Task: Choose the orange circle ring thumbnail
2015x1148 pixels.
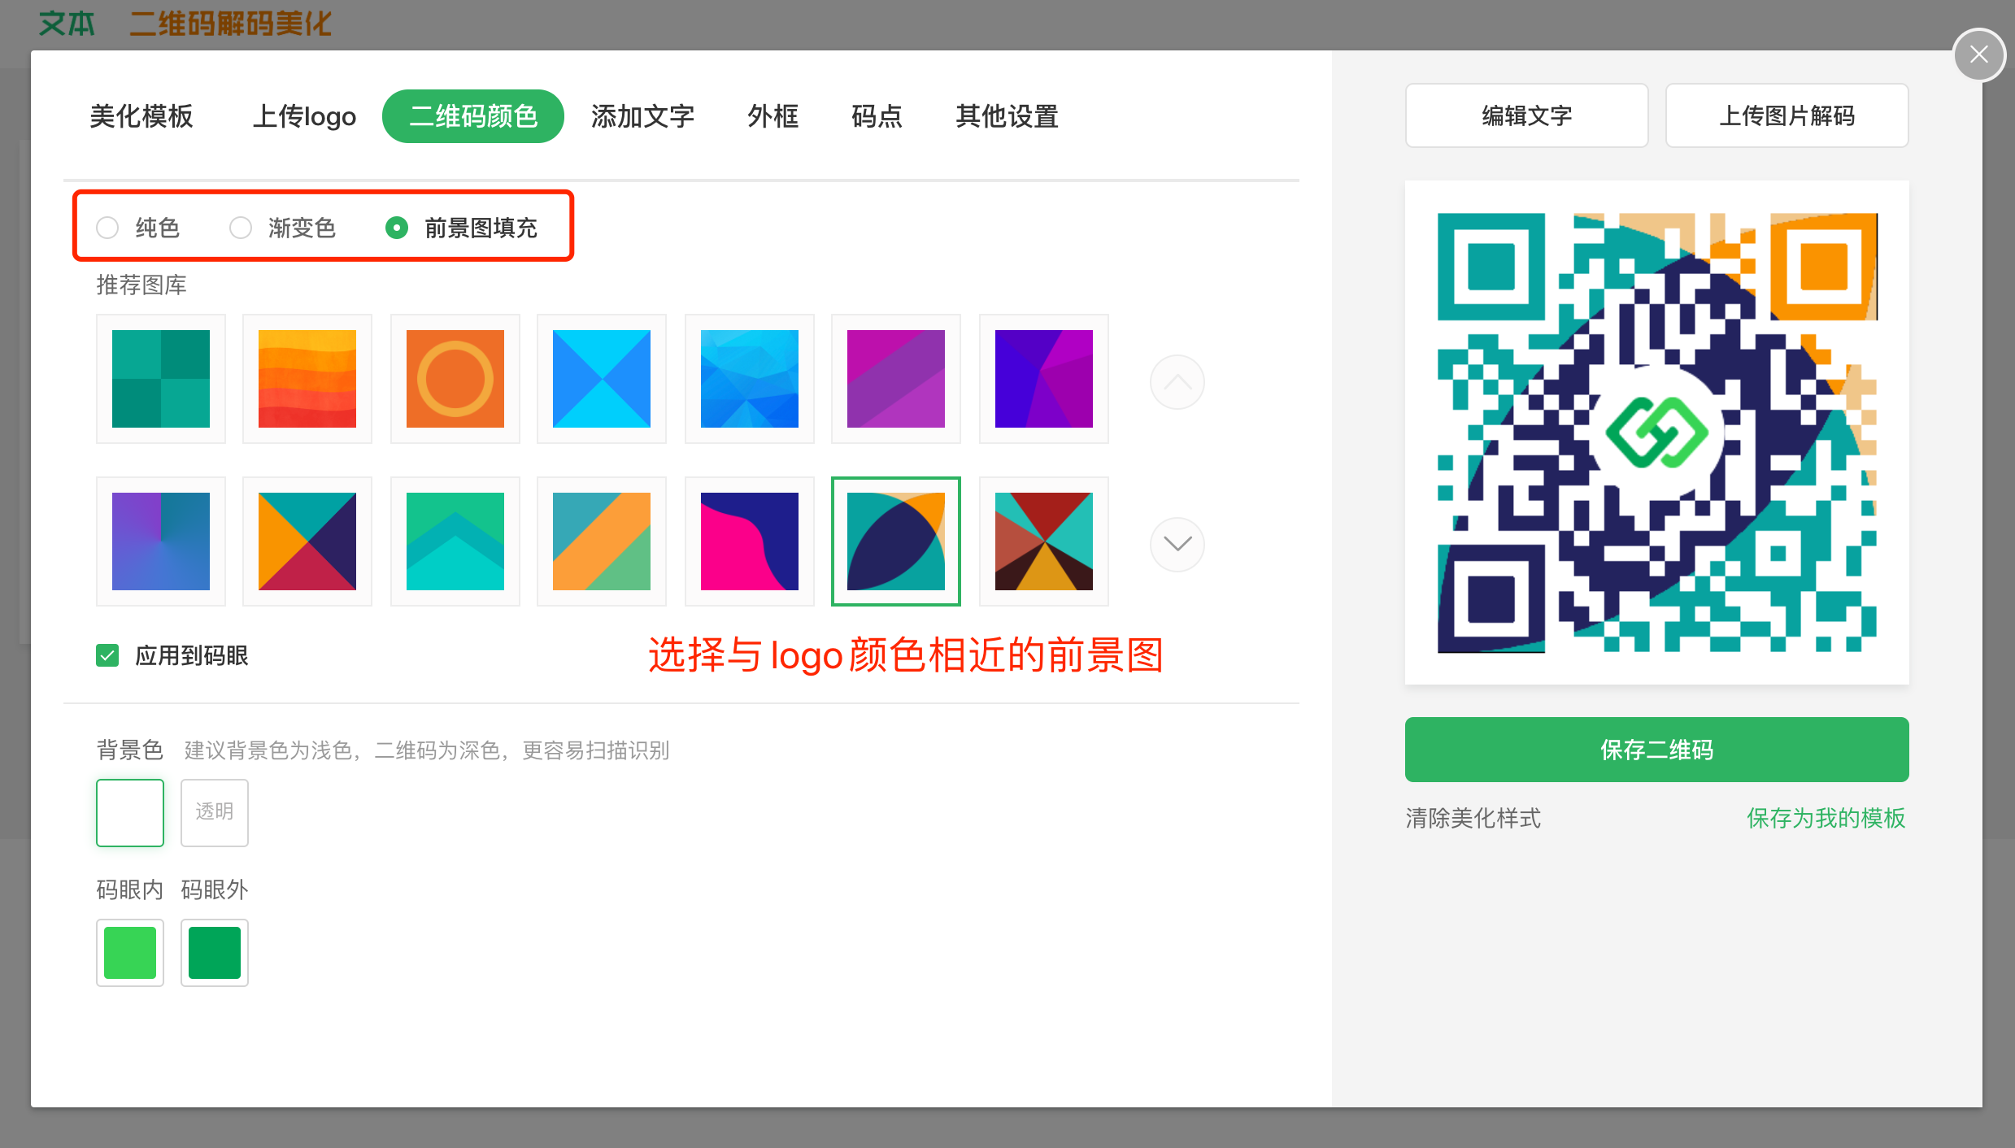Action: click(x=455, y=379)
